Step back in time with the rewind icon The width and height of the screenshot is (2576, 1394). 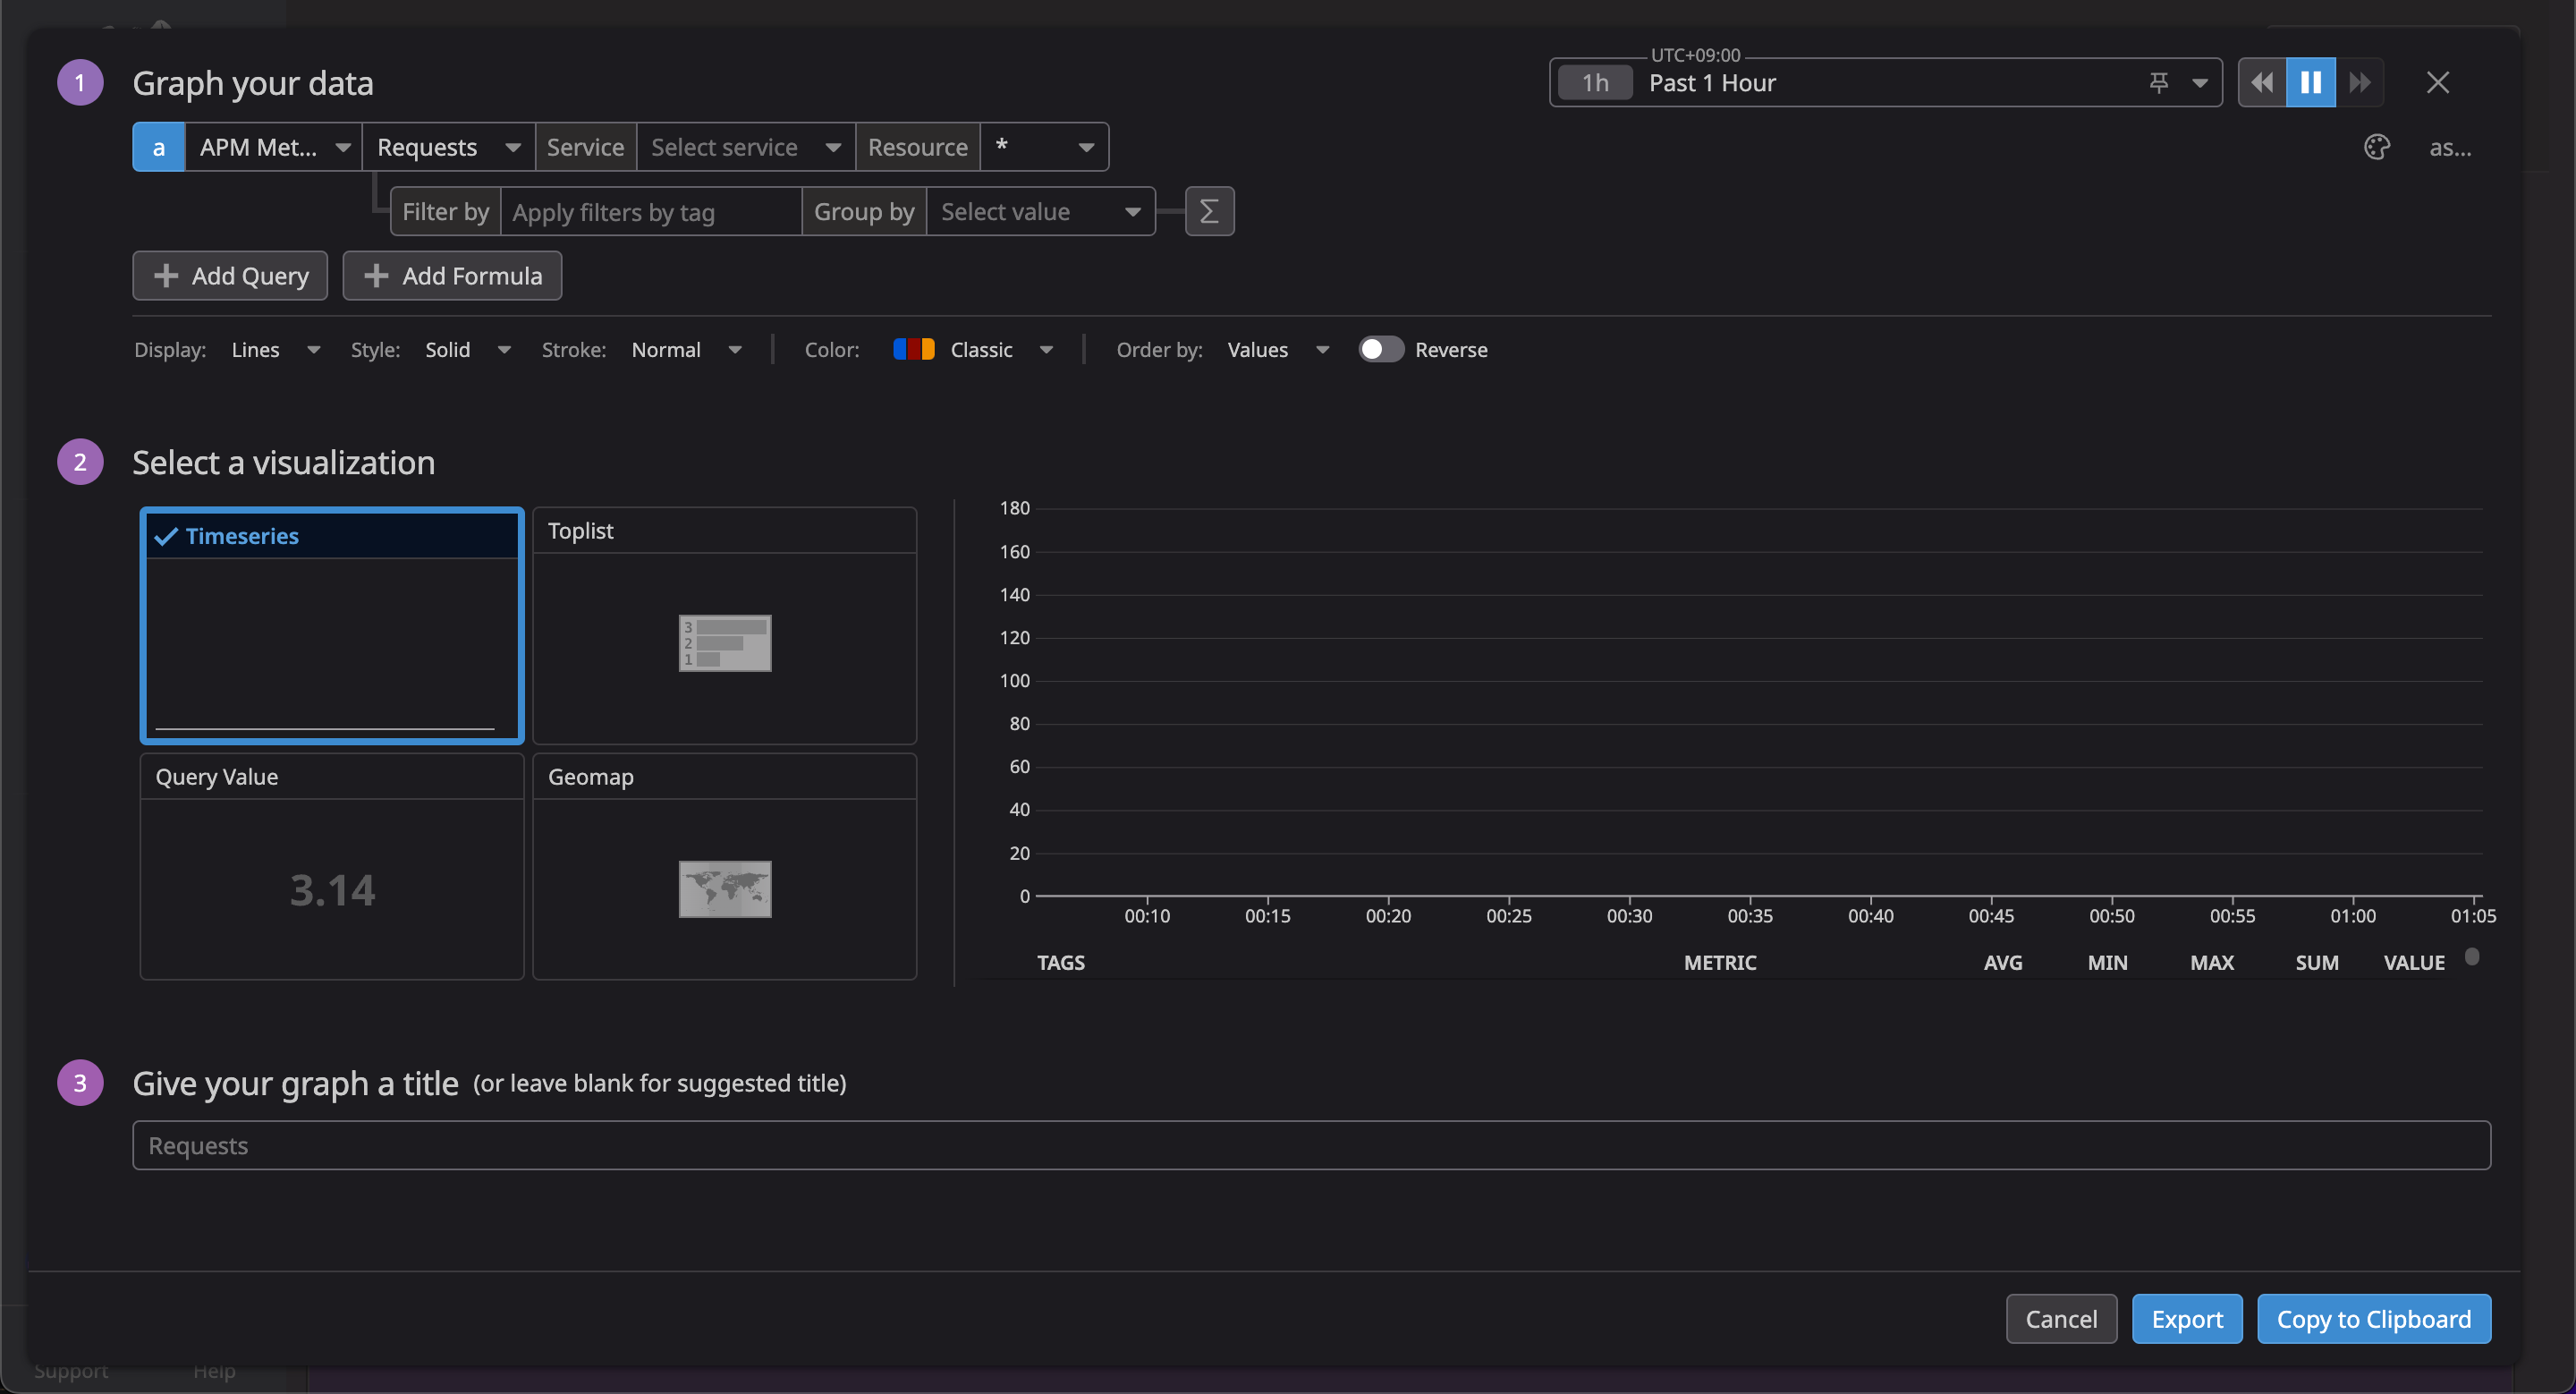point(2261,82)
